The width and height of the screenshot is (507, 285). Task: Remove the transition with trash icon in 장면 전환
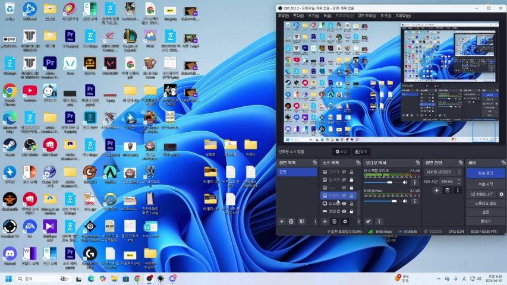point(447,191)
